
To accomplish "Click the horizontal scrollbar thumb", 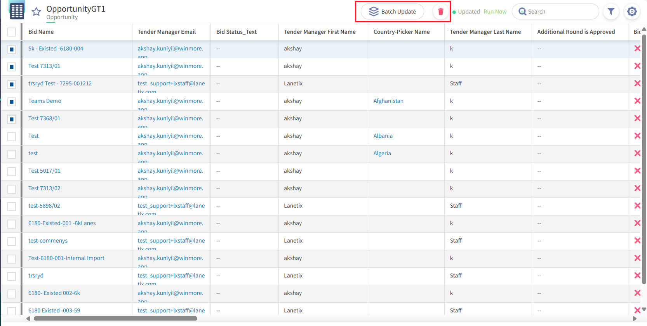I will (x=115, y=319).
